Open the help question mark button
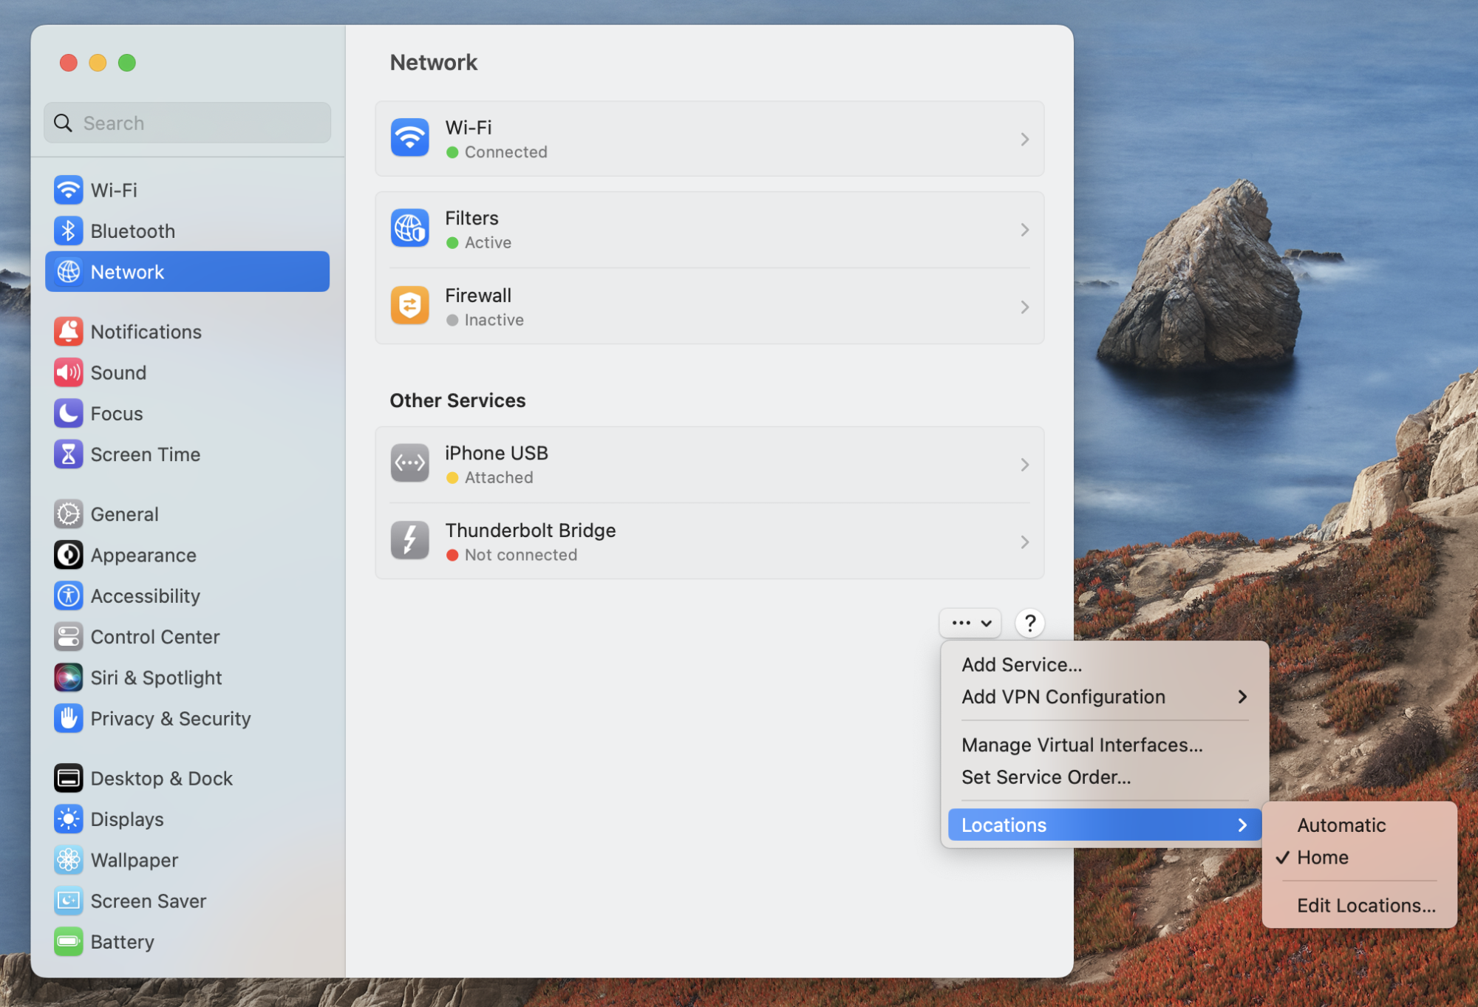The image size is (1478, 1007). click(x=1030, y=623)
